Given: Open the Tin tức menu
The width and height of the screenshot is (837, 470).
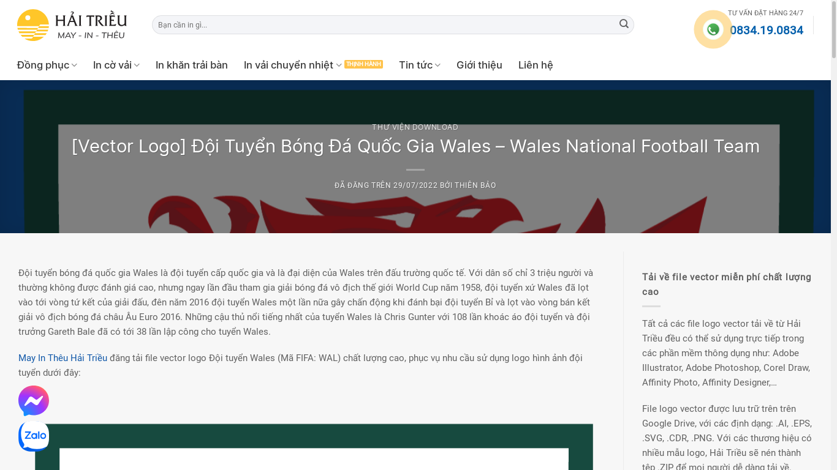Looking at the screenshot, I should click(415, 65).
